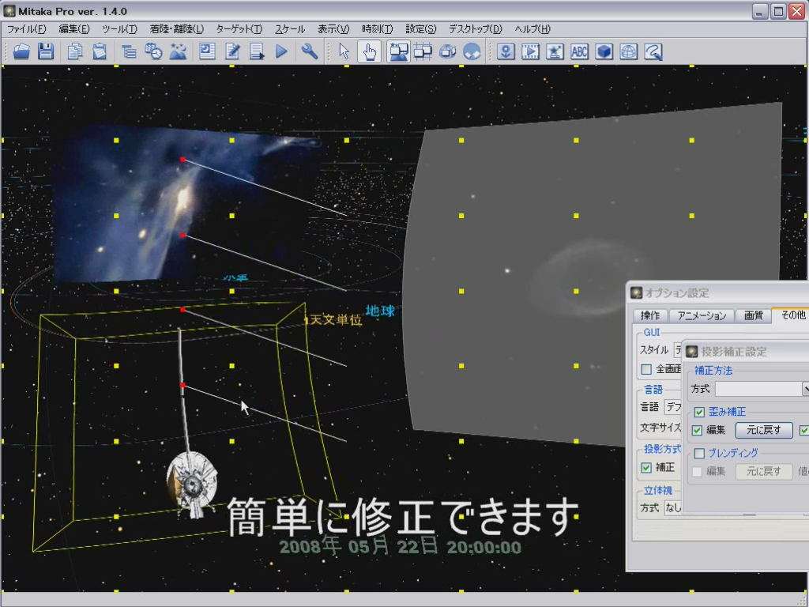This screenshot has width=809, height=607.
Task: Click the Open file folder icon
Action: (x=21, y=51)
